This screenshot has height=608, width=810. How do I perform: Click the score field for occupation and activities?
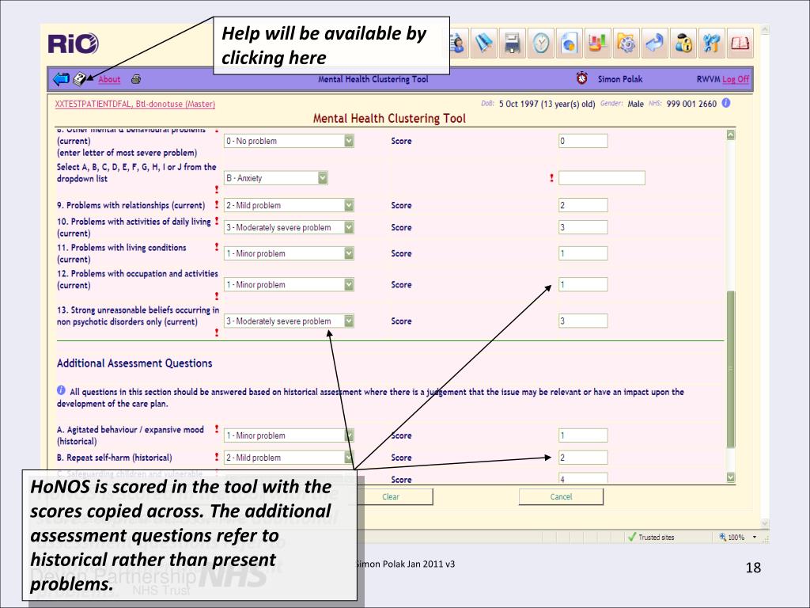click(583, 284)
